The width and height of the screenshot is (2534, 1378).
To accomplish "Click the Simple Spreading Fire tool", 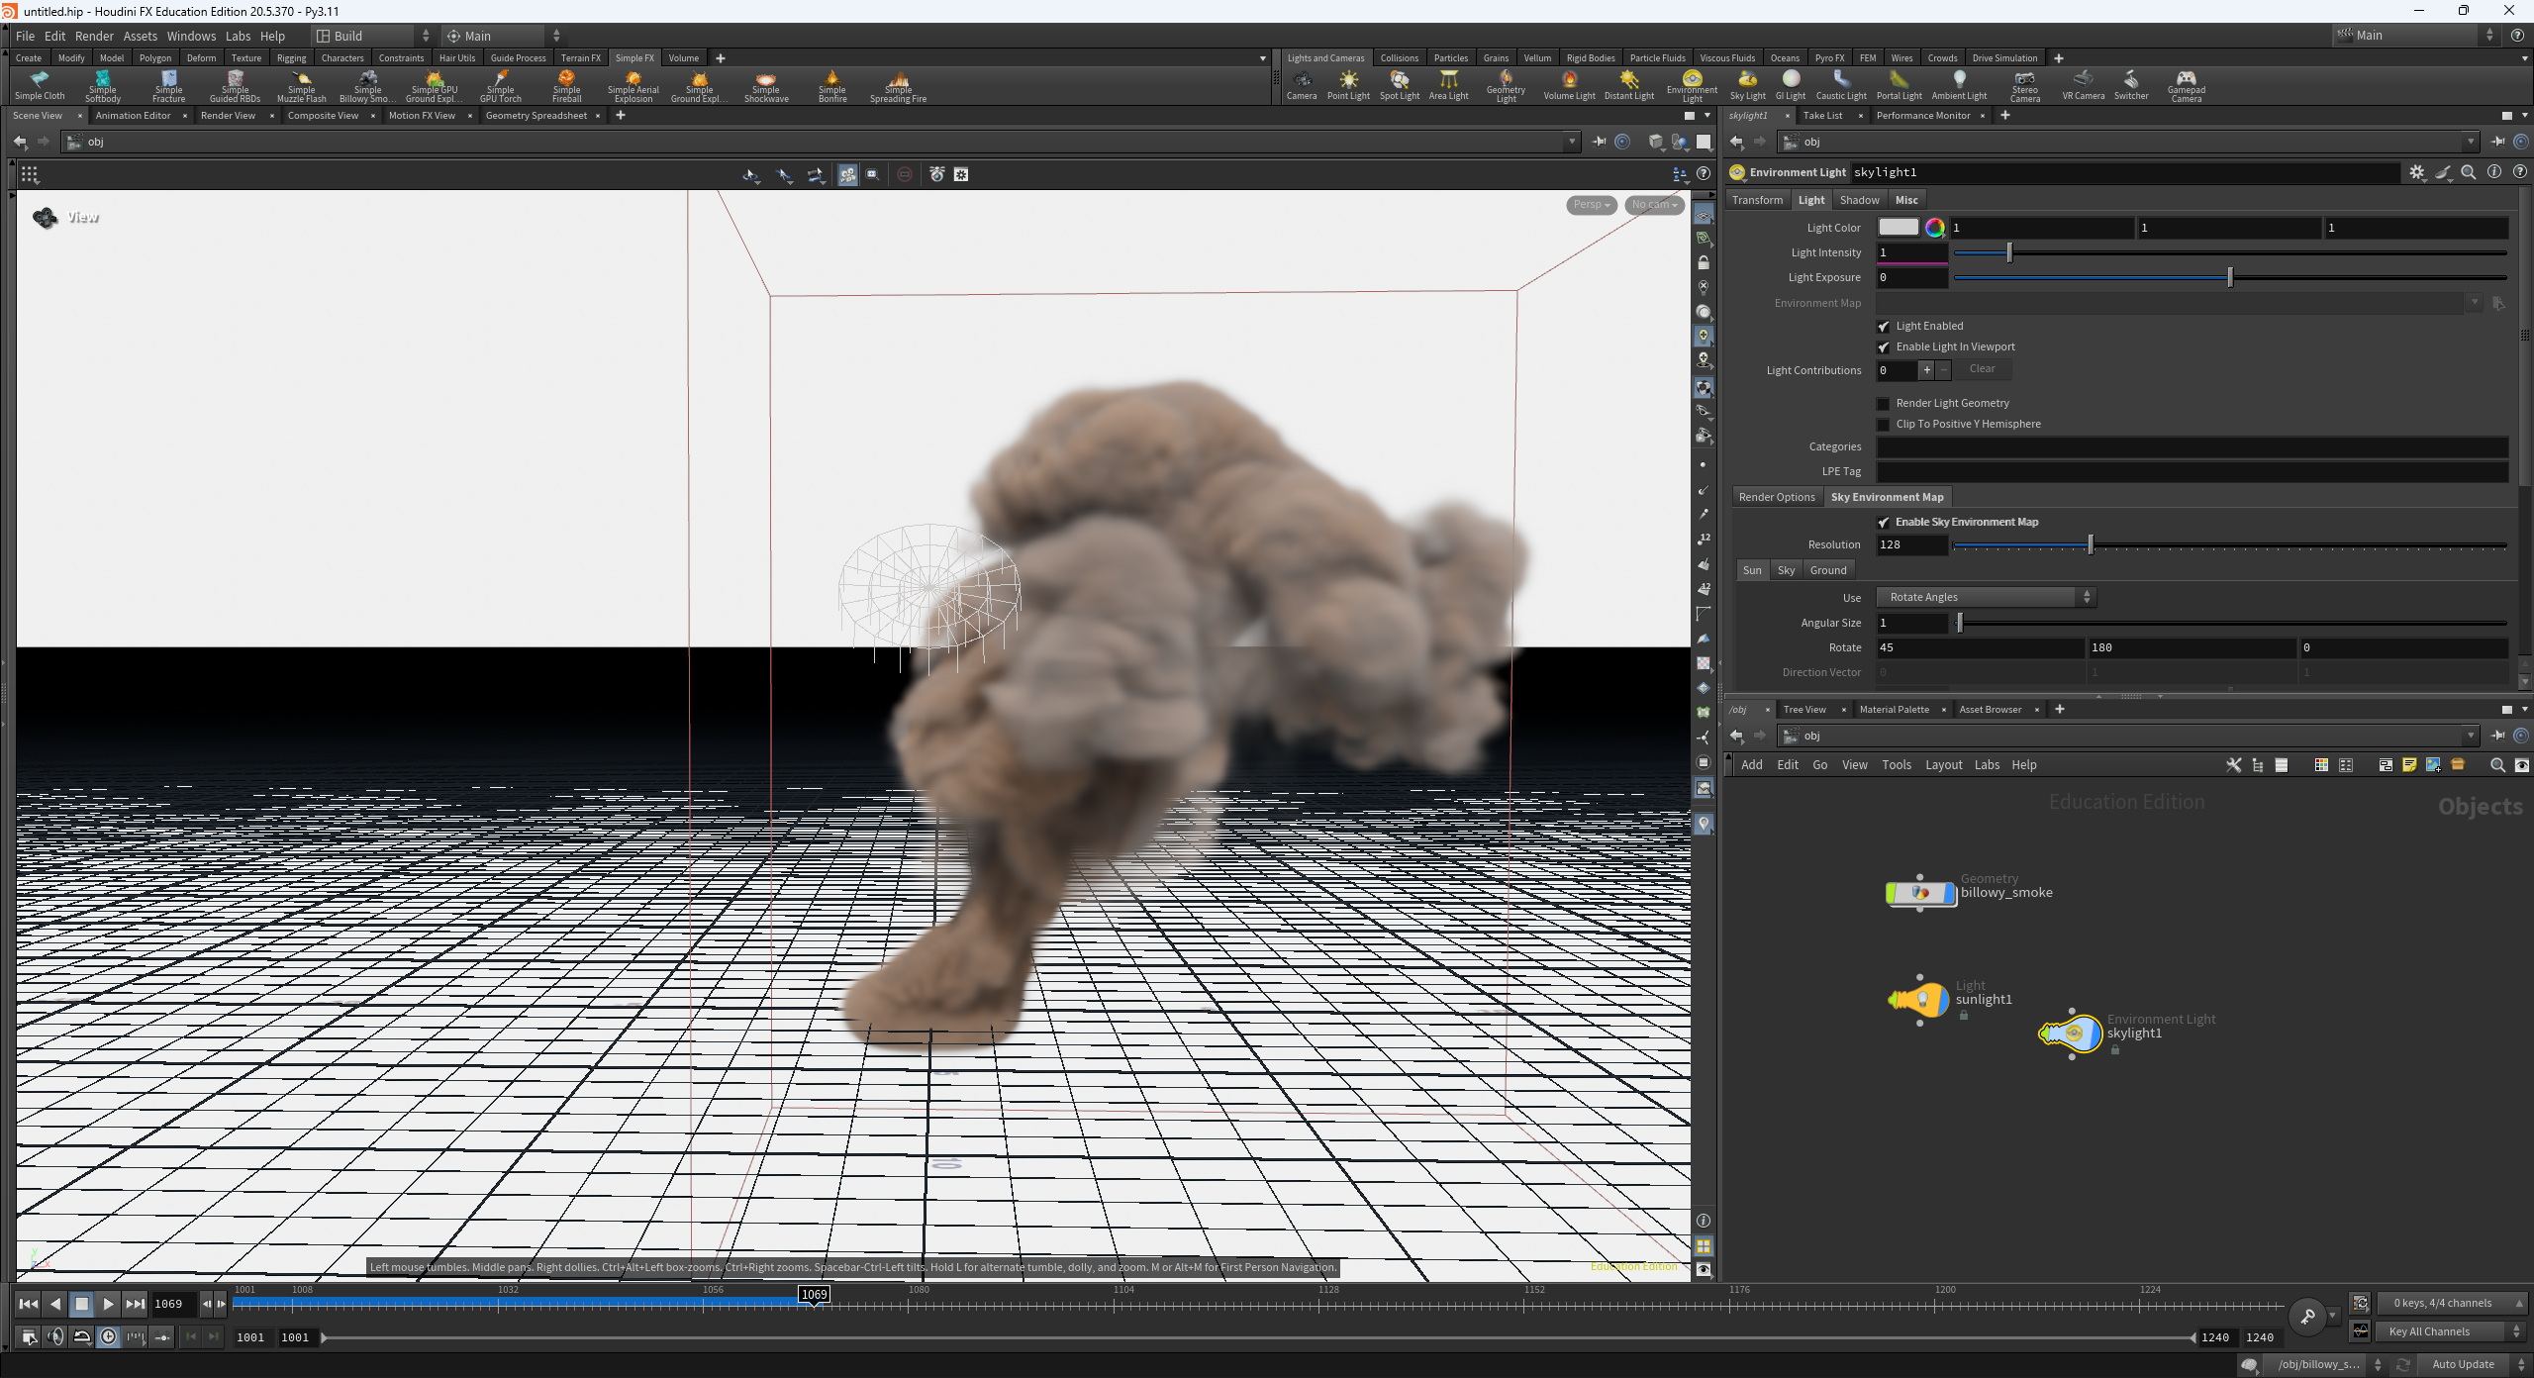I will [x=898, y=86].
